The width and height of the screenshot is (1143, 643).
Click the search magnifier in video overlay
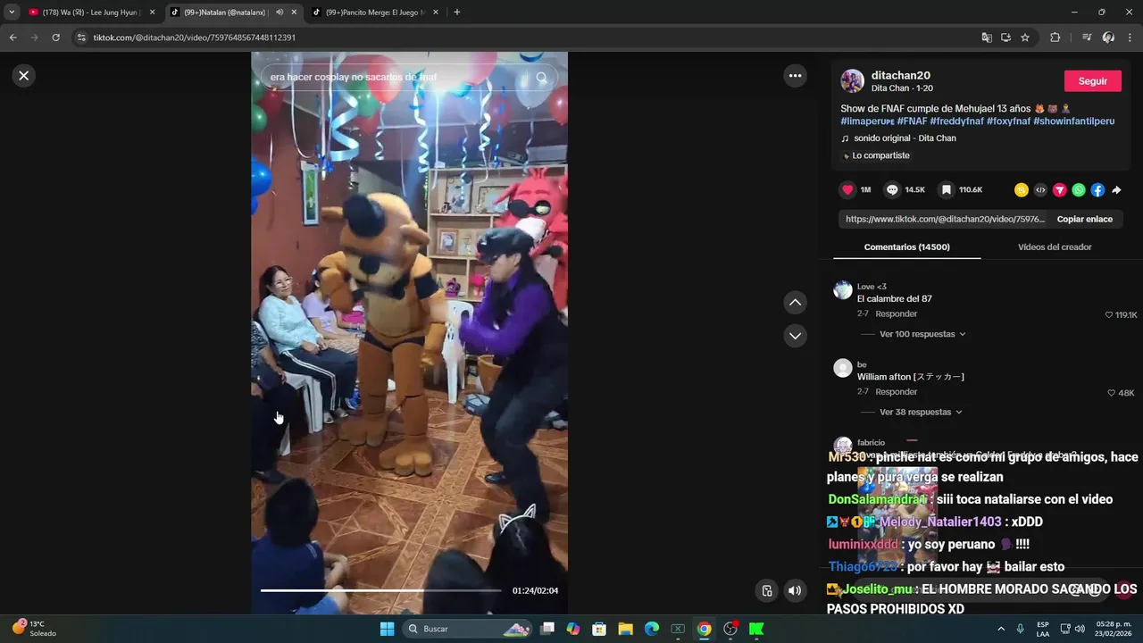[541, 78]
